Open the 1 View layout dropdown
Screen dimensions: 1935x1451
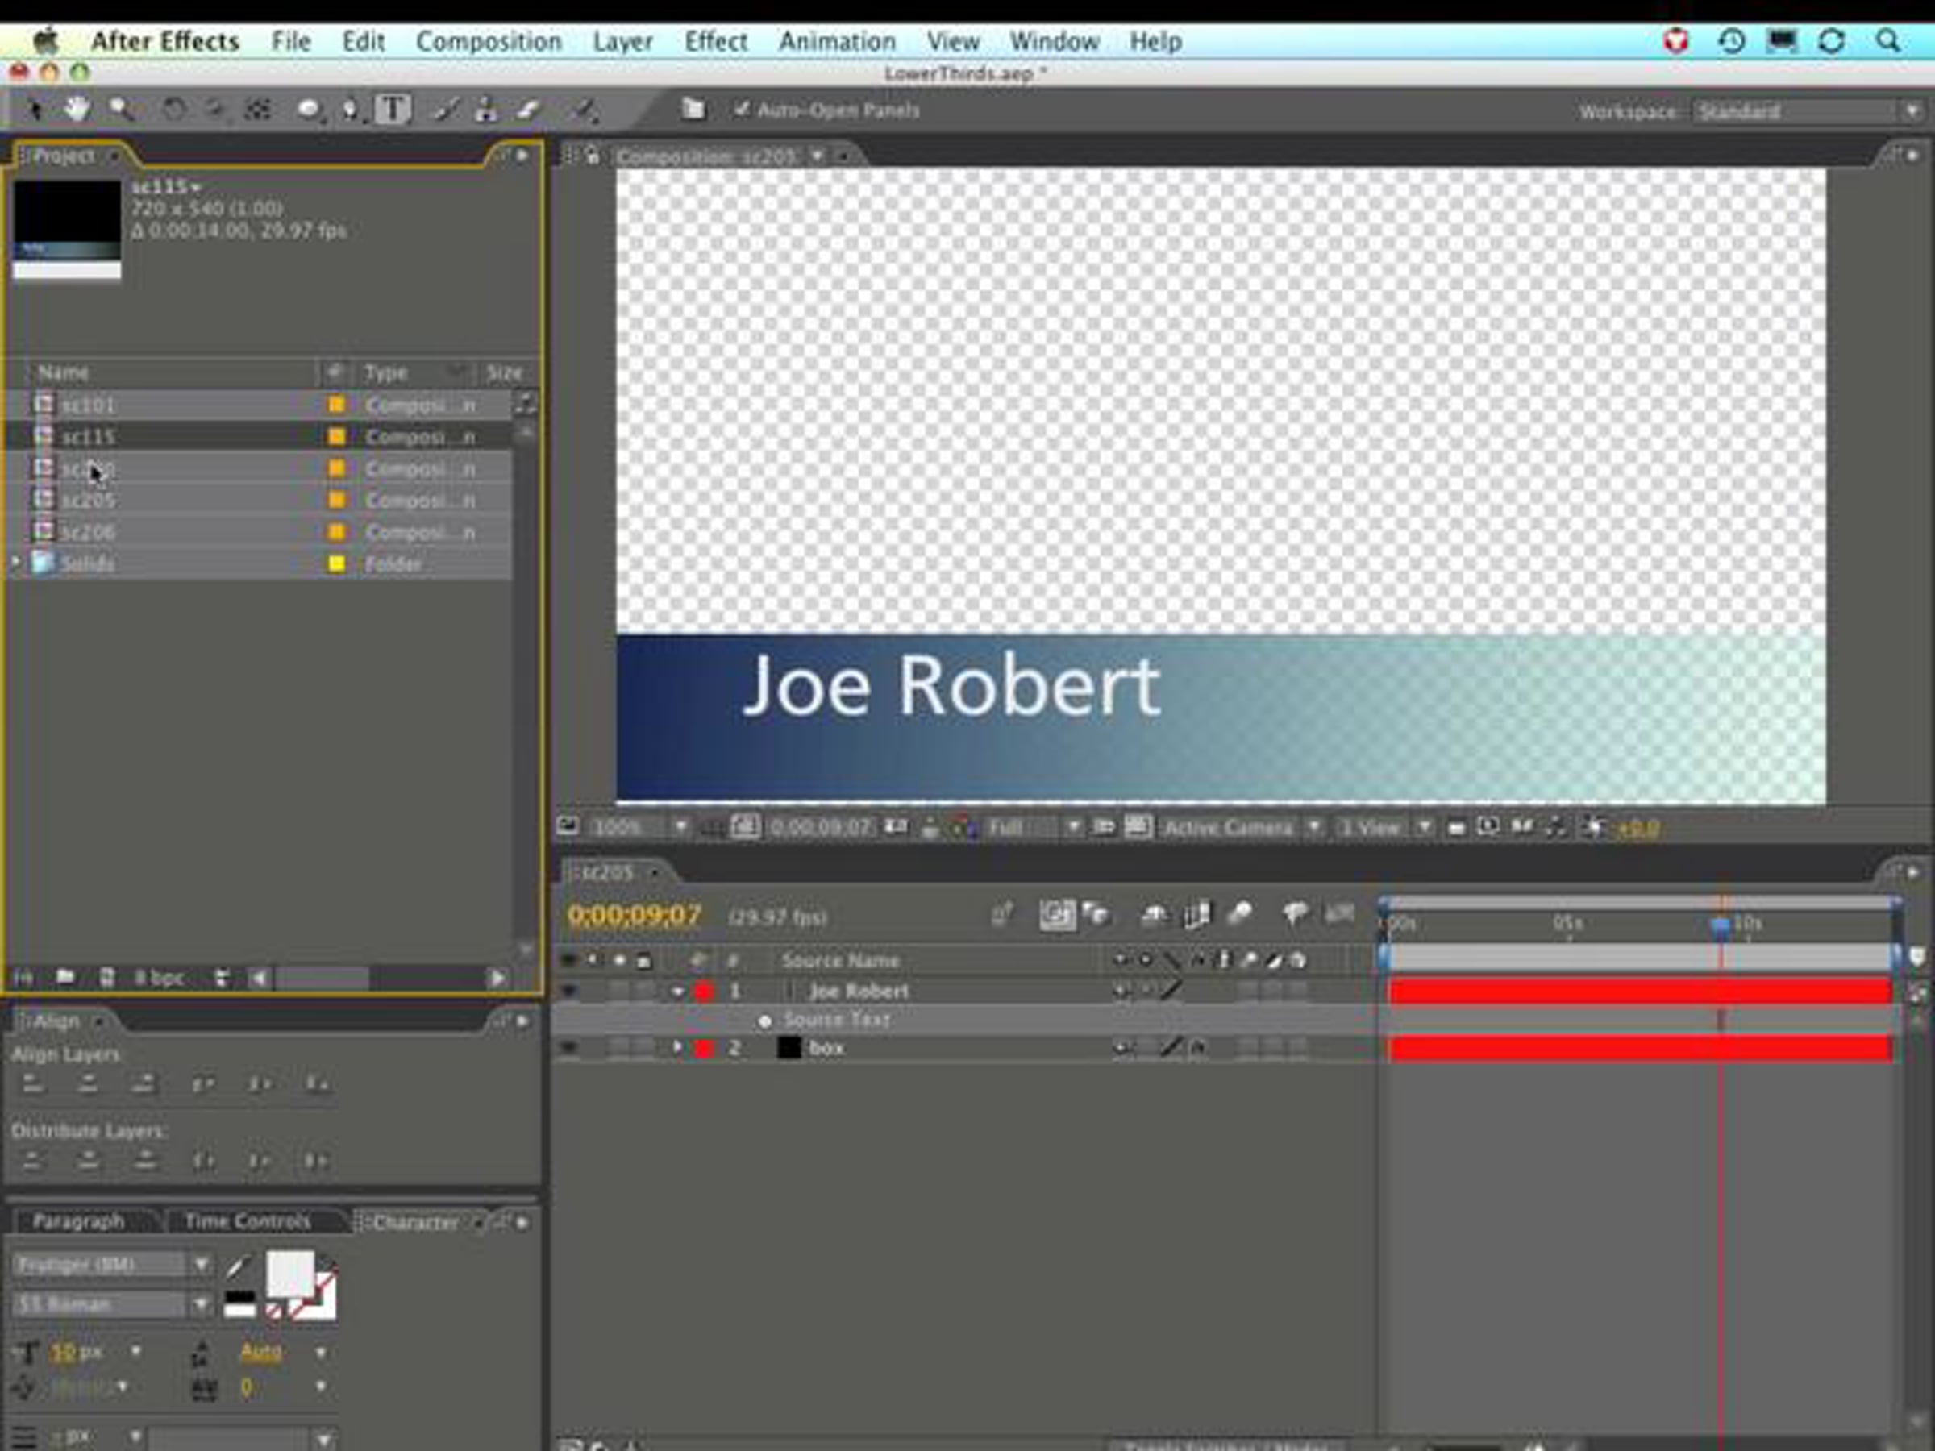[x=1386, y=827]
